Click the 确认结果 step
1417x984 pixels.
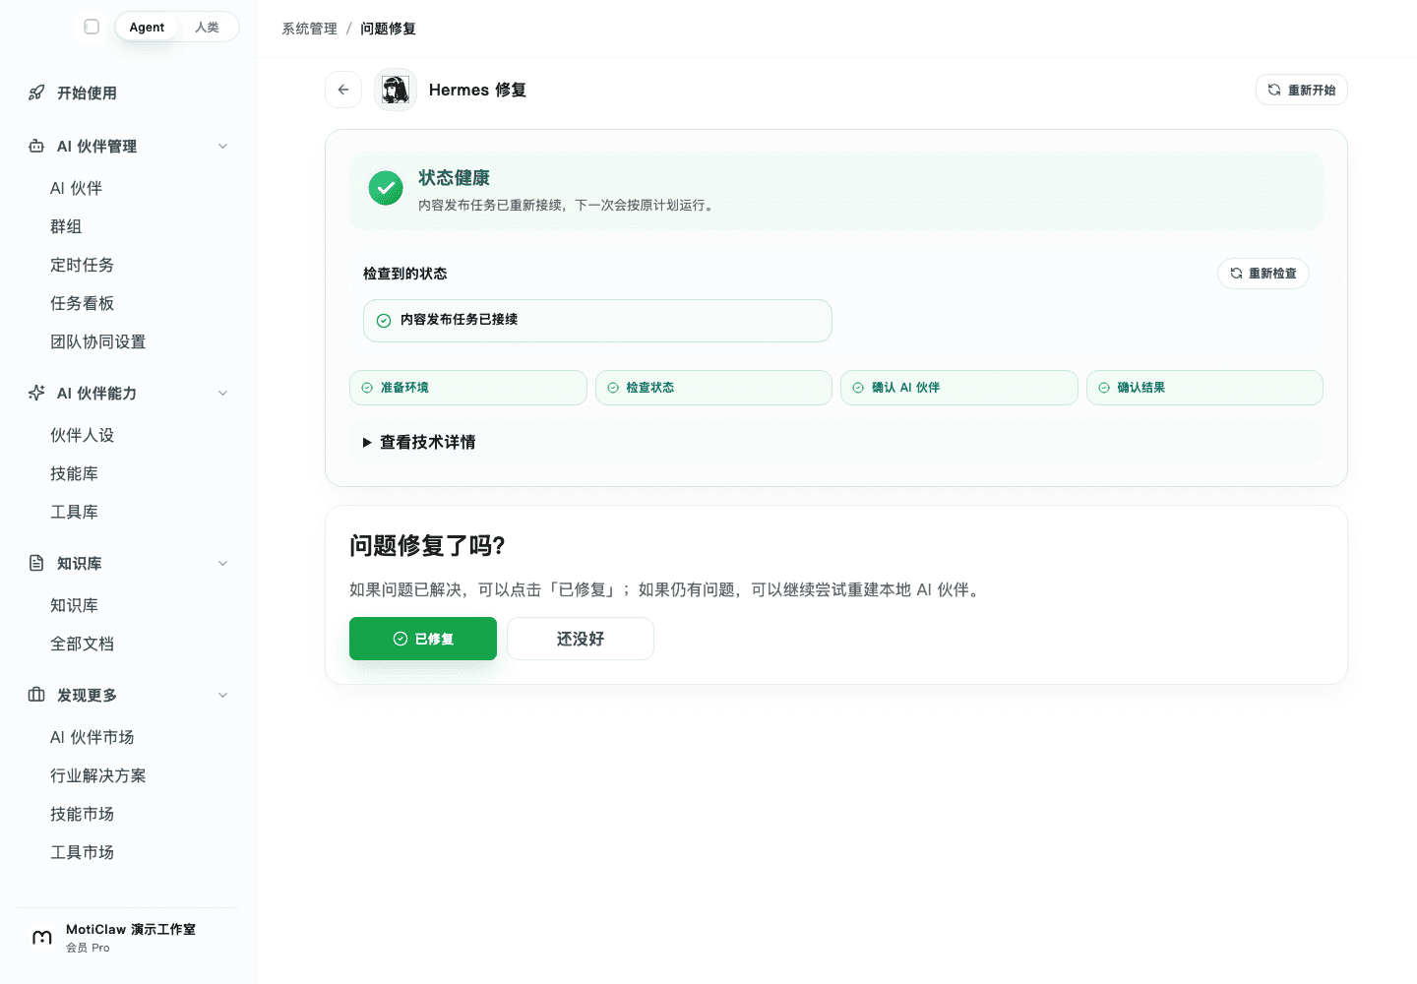click(x=1204, y=388)
